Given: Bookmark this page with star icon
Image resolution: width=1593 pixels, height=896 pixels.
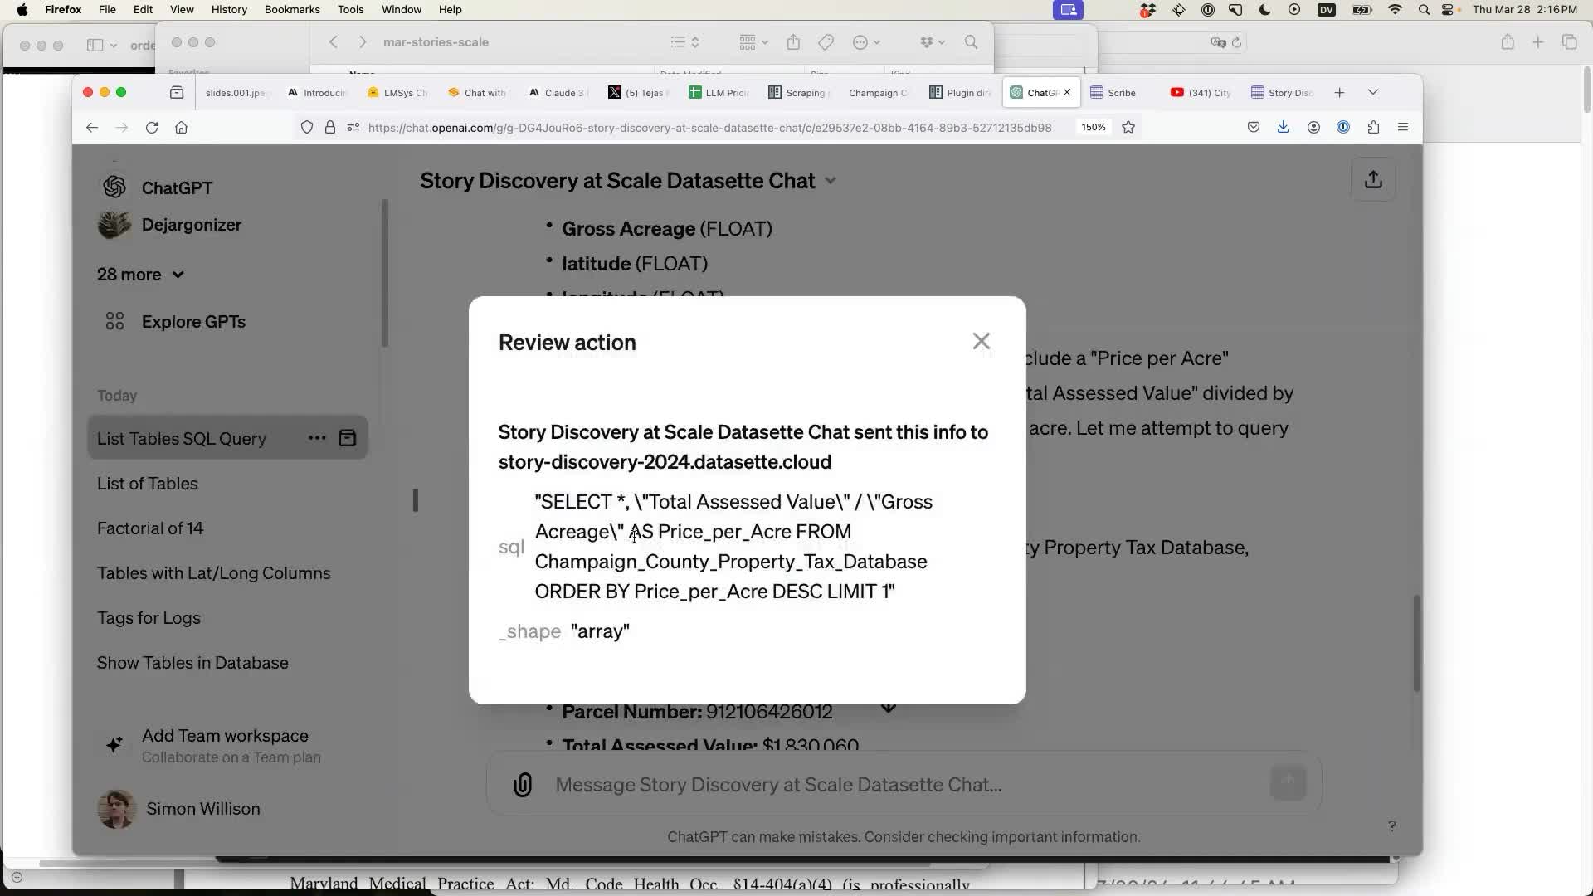Looking at the screenshot, I should point(1128,127).
